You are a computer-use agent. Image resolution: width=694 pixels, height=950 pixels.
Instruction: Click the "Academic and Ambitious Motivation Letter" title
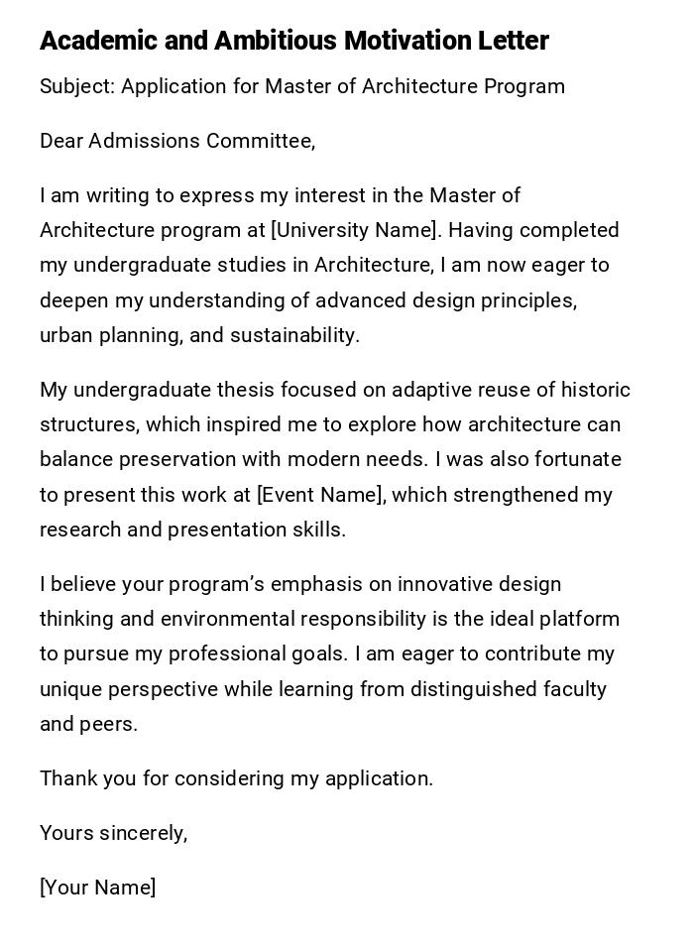tap(293, 41)
